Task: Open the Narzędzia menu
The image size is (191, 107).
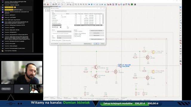Action: point(63,2)
